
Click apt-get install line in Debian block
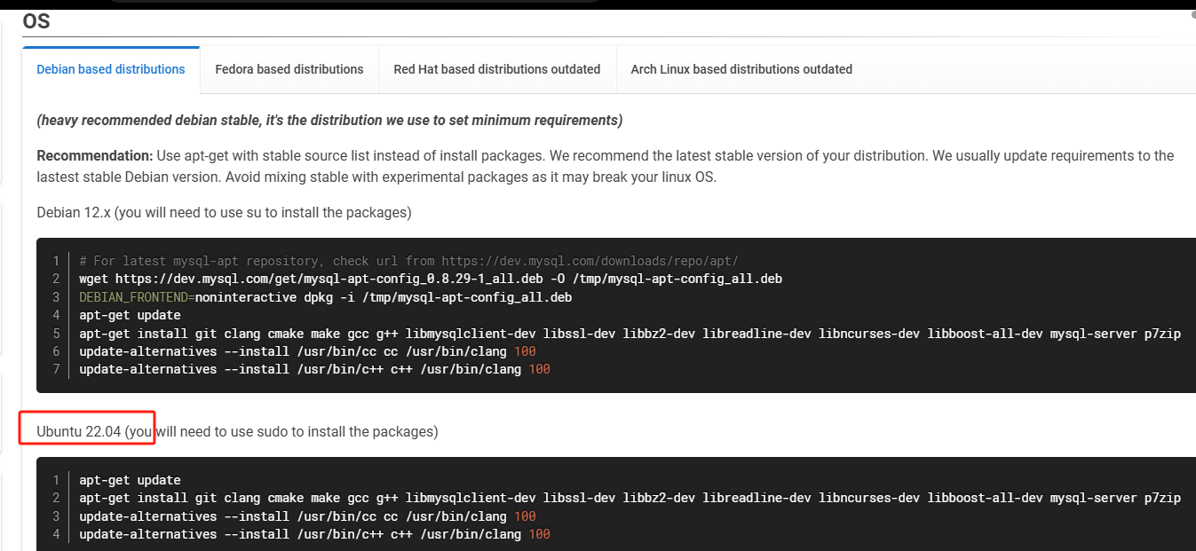click(x=630, y=334)
